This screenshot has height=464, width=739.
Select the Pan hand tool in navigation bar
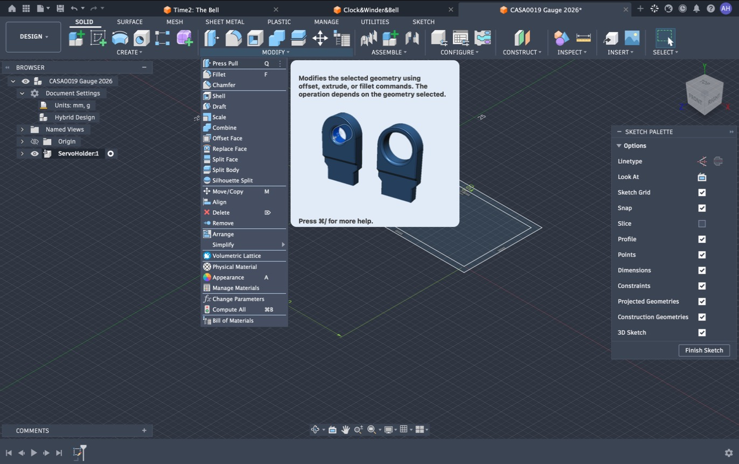345,430
